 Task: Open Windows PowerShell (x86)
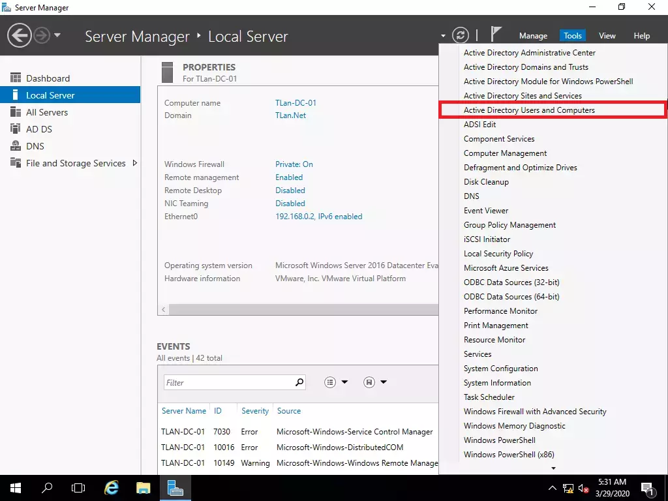click(509, 455)
